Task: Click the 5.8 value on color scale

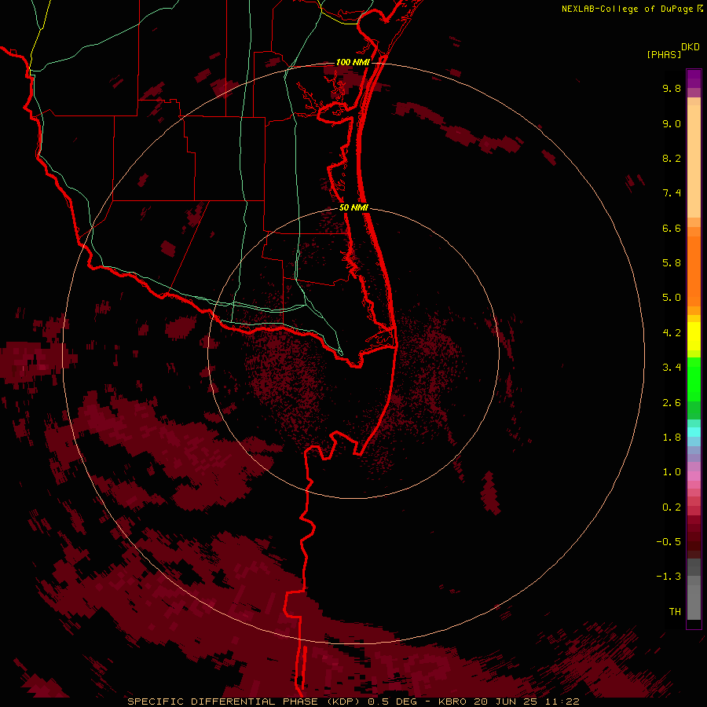Action: tap(672, 263)
